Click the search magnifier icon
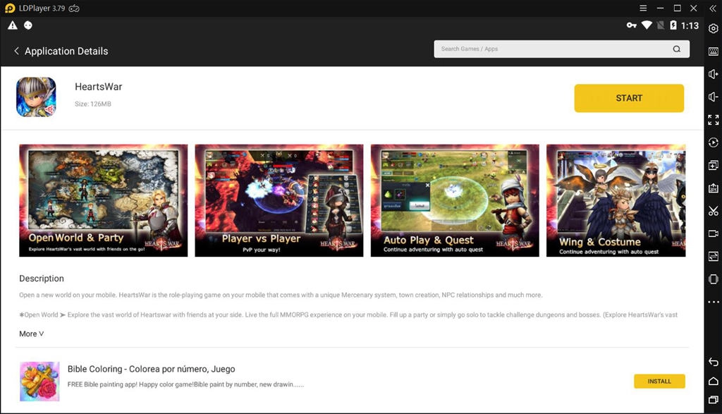722x414 pixels. point(675,49)
